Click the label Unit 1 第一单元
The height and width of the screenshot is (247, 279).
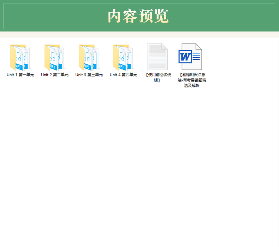(x=20, y=75)
